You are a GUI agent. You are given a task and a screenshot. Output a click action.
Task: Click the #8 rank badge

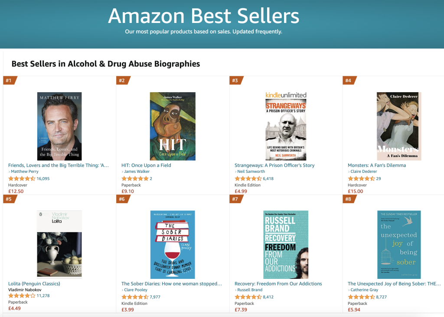349,199
